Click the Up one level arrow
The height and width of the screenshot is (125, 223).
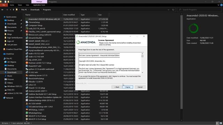[14, 10]
